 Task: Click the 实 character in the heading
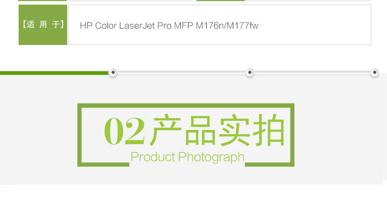click(234, 130)
